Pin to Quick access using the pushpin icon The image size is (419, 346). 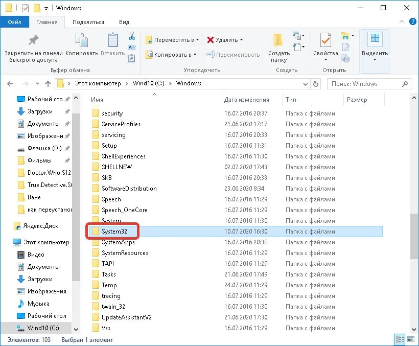point(34,40)
